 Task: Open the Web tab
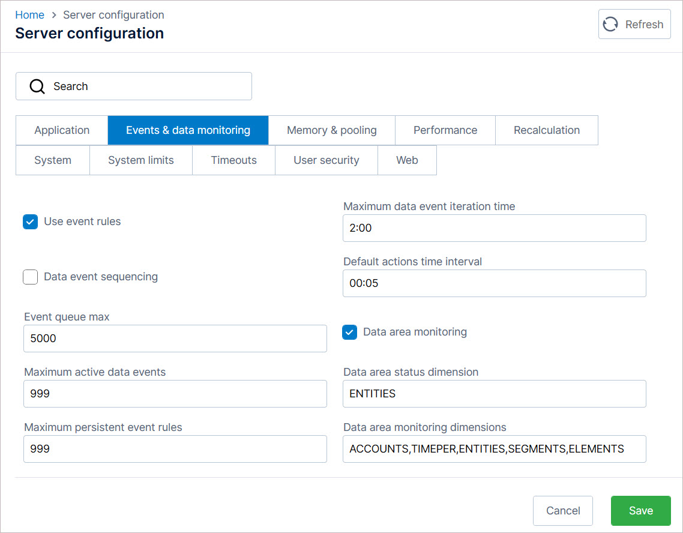point(407,160)
